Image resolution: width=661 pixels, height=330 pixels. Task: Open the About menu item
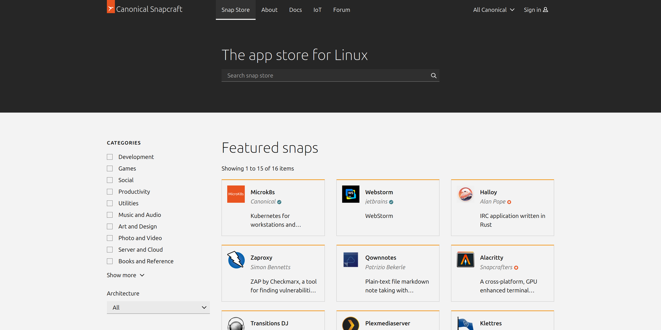pyautogui.click(x=269, y=10)
